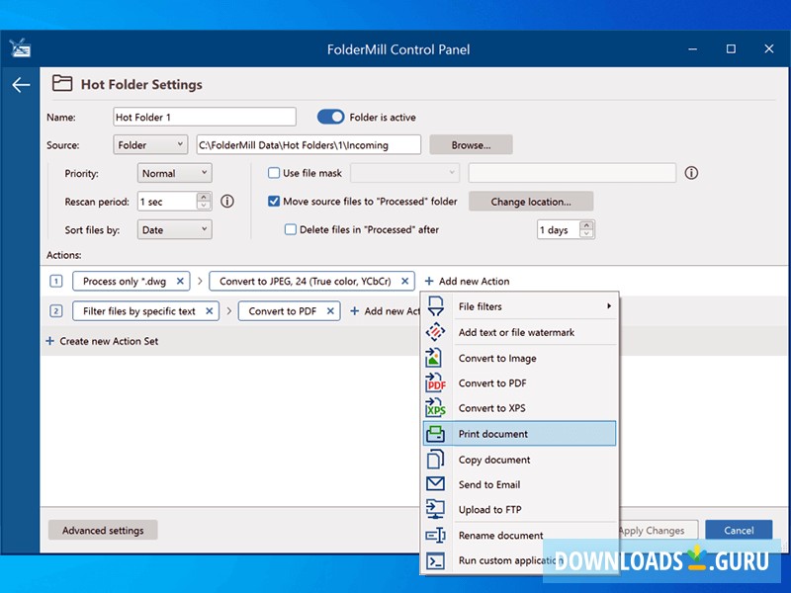Open Advanced settings

pyautogui.click(x=103, y=530)
